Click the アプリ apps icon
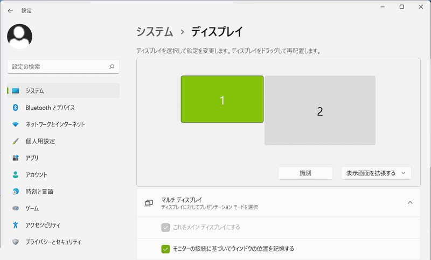Screen dimensions: 431x260 16,158
